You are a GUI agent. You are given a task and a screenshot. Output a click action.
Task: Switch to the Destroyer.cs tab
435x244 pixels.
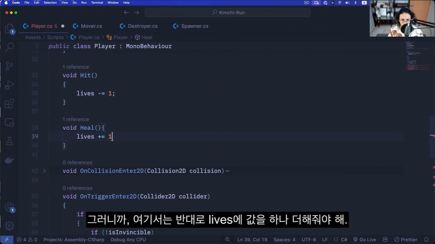click(143, 26)
